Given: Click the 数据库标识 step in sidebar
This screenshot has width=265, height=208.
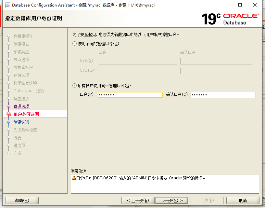Looking at the screenshot, I should [23, 67].
